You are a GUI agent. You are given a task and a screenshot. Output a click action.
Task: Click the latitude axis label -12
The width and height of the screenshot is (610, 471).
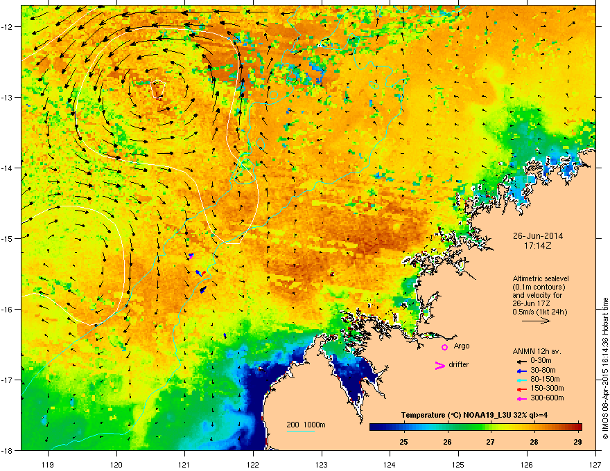(7, 27)
